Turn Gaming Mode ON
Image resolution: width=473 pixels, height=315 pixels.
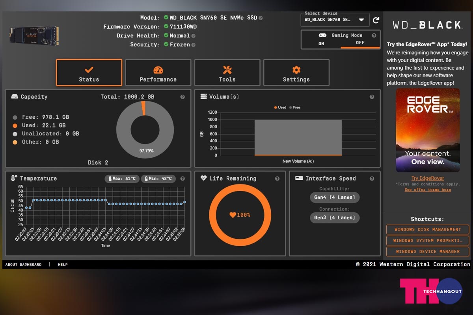tap(321, 44)
